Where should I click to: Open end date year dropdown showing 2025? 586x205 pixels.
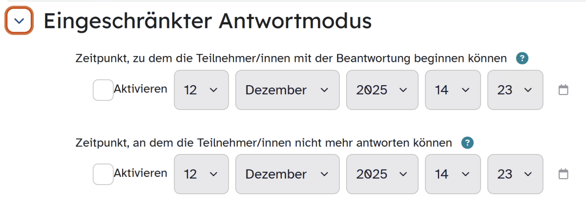(x=382, y=174)
